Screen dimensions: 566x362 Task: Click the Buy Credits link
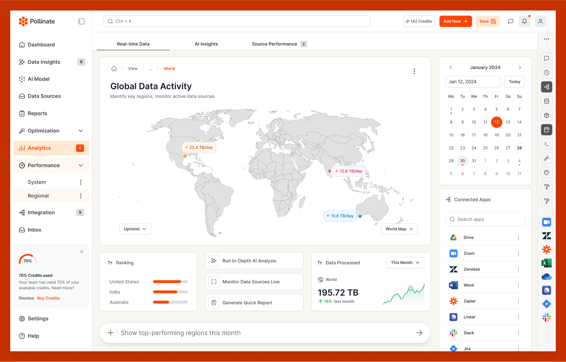(x=48, y=298)
